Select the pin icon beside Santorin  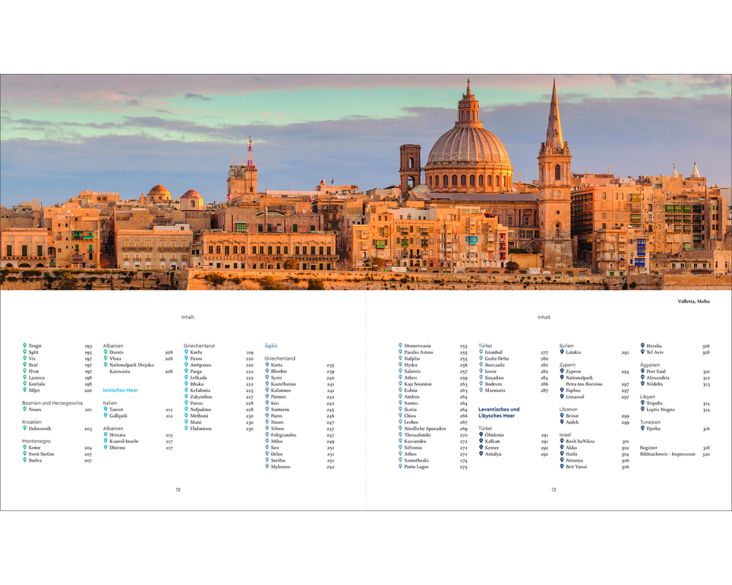[x=267, y=409]
